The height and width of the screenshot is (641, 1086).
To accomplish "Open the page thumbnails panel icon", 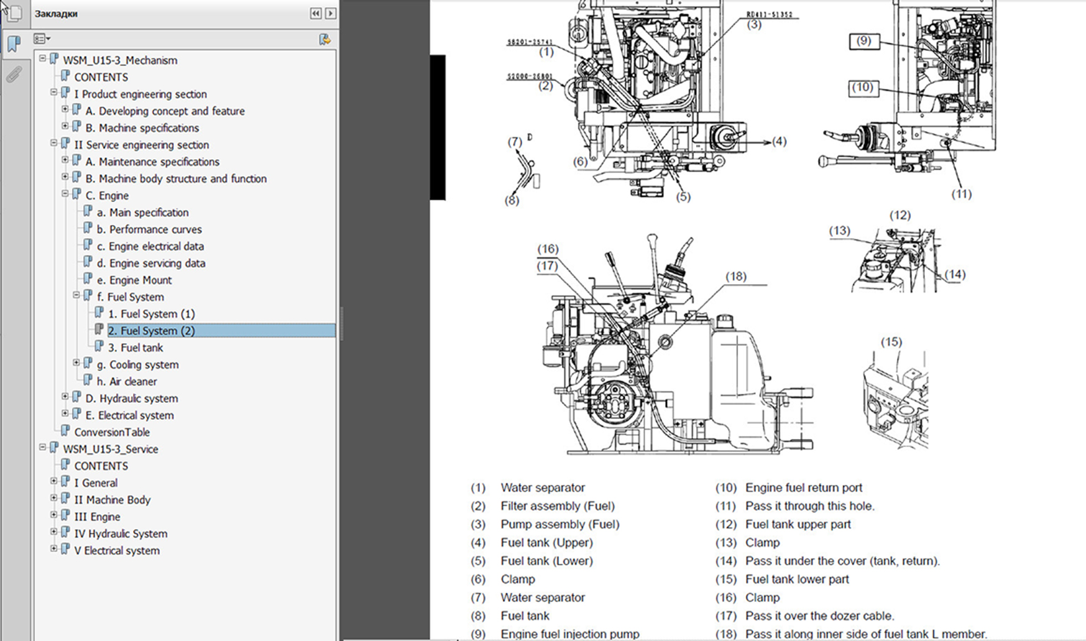I will pyautogui.click(x=14, y=13).
